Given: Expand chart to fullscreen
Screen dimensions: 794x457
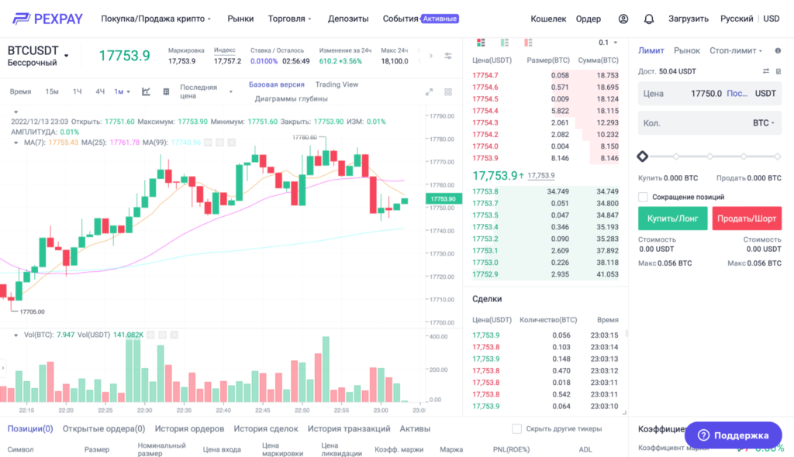Looking at the screenshot, I should [x=429, y=91].
